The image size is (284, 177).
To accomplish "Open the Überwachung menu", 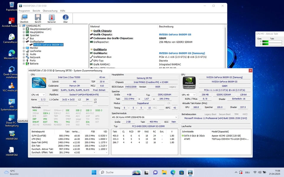I will (x=51, y=11).
